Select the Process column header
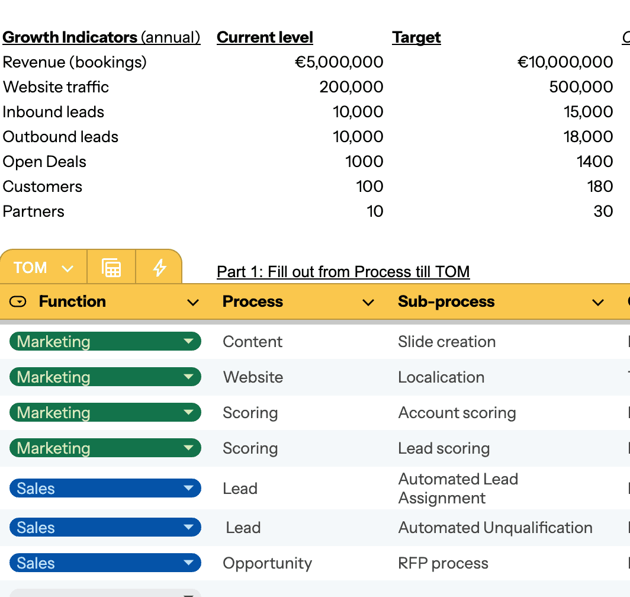The width and height of the screenshot is (630, 597). (253, 301)
